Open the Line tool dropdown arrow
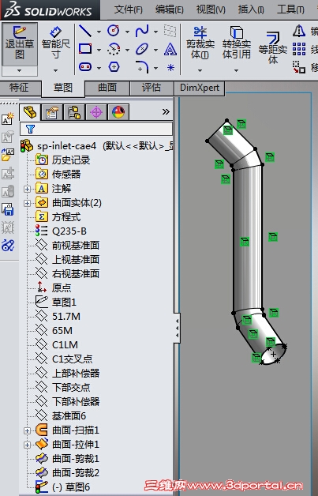Viewport: 318px width, 496px height. point(99,32)
